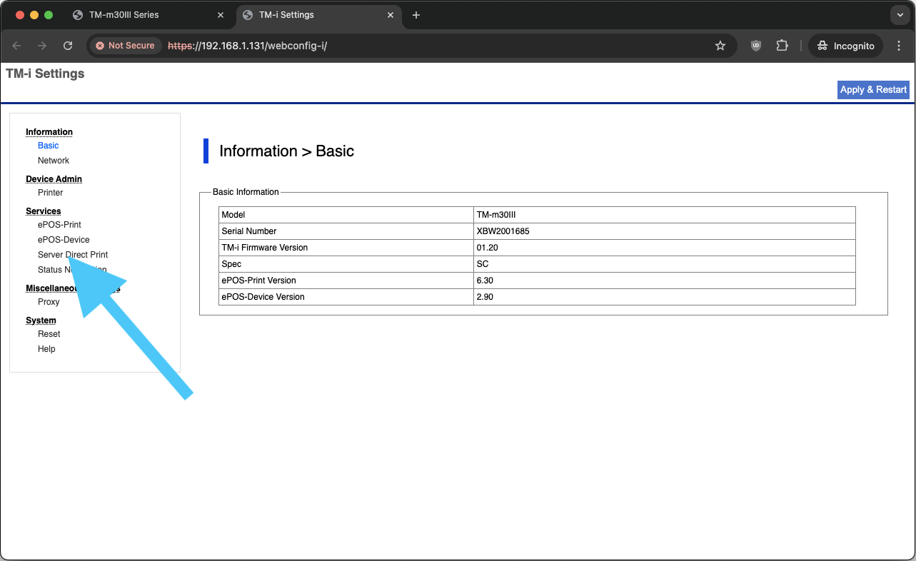Open a new tab with the plus icon
916x561 pixels.
pos(416,15)
